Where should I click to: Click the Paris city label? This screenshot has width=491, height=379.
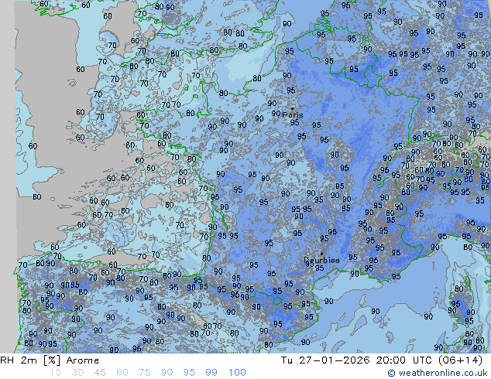click(293, 114)
